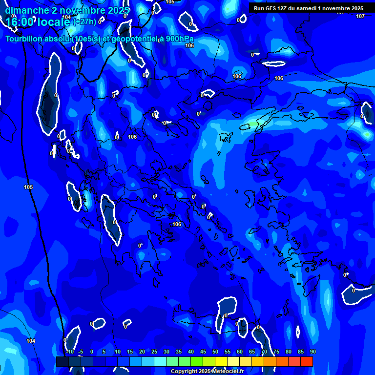Select the bright yellow swatch after 50
Screen dimensions: 375x375
[x=221, y=361]
